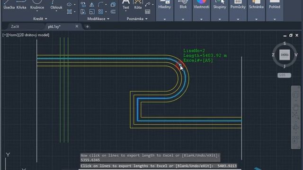Viewport: 303px width, 170px height.
Task: Click the V direction on ViewCube compass
Action: coord(296,55)
